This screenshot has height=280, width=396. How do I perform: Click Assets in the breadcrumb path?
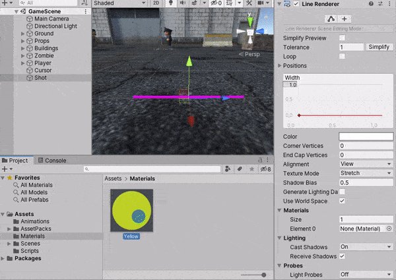[113, 178]
